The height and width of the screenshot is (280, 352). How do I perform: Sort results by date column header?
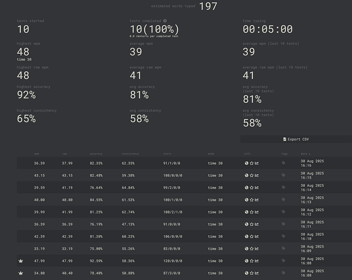point(305,153)
